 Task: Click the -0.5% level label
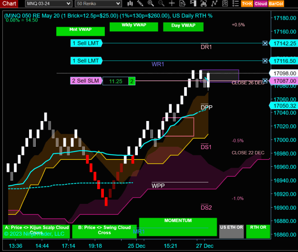(238, 141)
